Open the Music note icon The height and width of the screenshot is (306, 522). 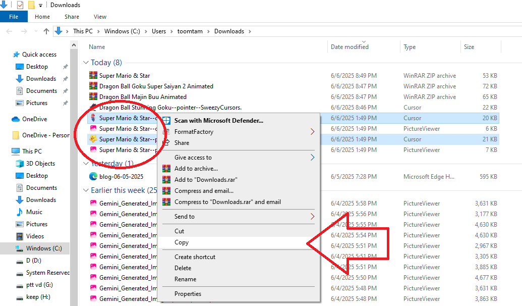20,212
